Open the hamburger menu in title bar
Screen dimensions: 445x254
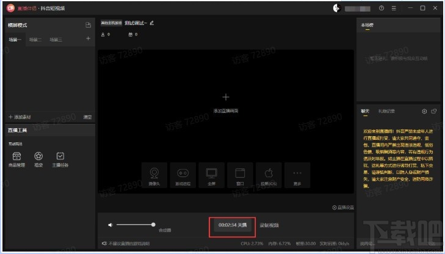(x=394, y=8)
